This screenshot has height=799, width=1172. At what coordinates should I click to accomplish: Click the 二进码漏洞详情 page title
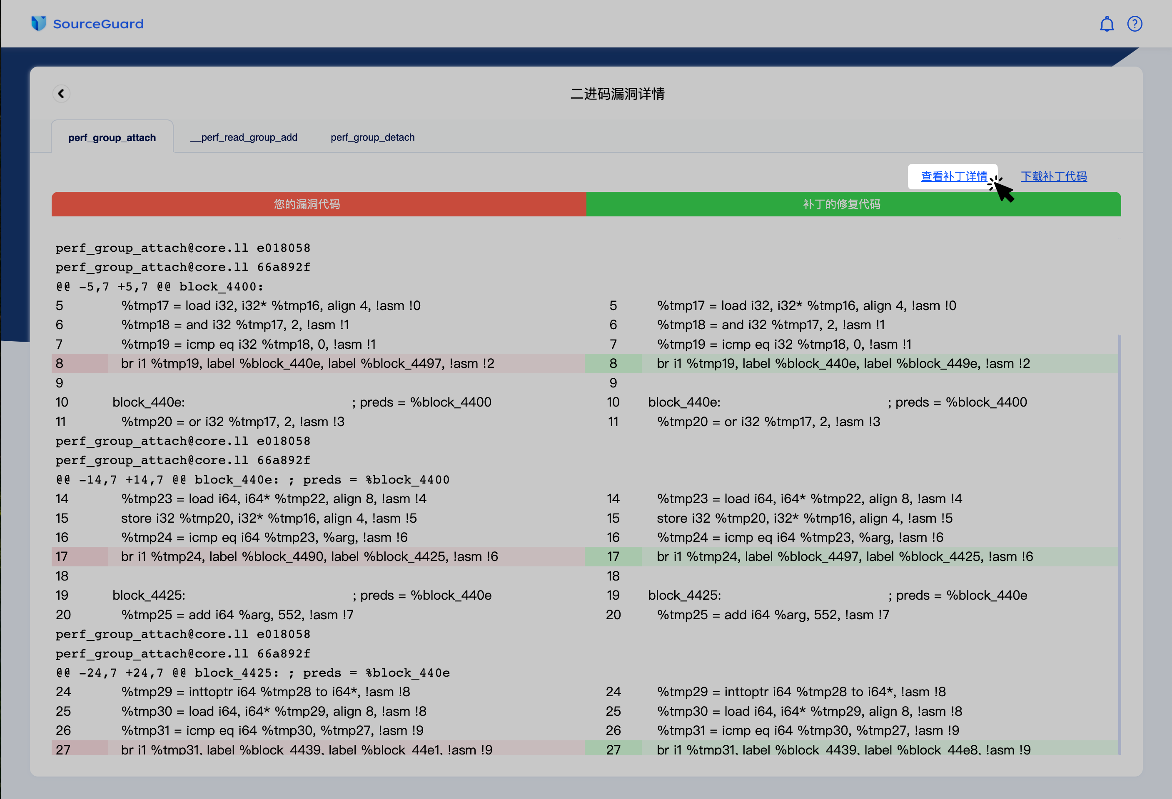[617, 94]
